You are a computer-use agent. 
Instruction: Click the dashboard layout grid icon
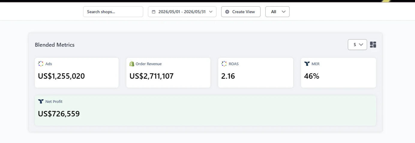pyautogui.click(x=373, y=45)
